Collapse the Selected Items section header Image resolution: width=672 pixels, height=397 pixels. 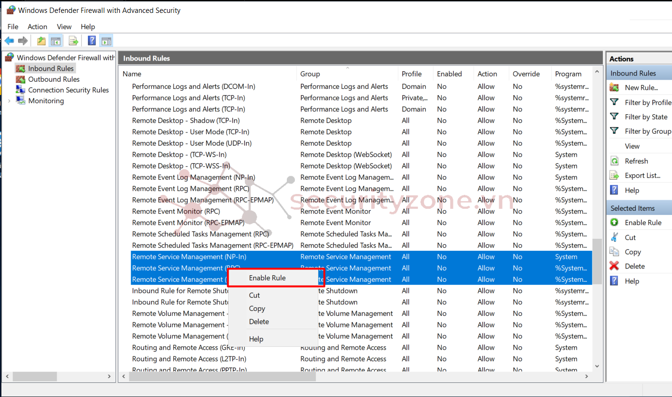point(640,208)
